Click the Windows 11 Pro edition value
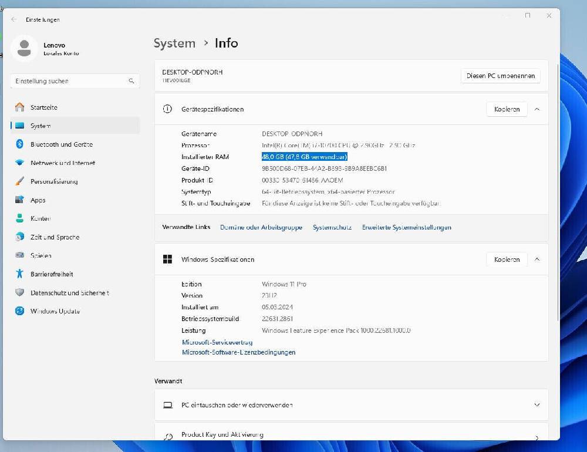The width and height of the screenshot is (587, 452). point(284,284)
